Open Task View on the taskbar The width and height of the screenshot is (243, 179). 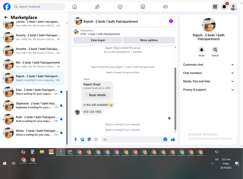[14, 163]
